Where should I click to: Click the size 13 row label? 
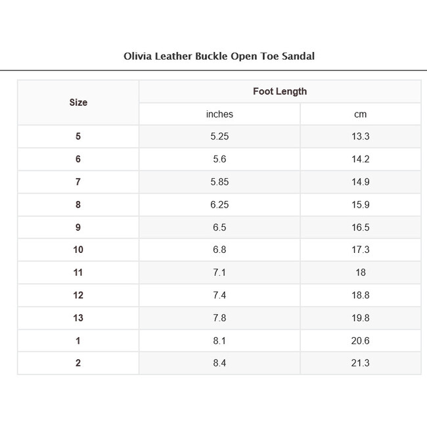pyautogui.click(x=78, y=318)
